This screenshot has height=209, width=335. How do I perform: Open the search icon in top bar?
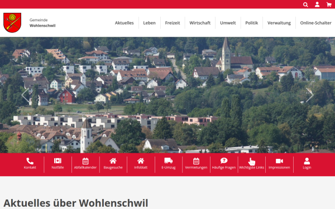(305, 4)
